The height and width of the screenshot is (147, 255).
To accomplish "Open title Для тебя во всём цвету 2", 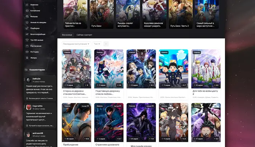I will click(x=205, y=92).
